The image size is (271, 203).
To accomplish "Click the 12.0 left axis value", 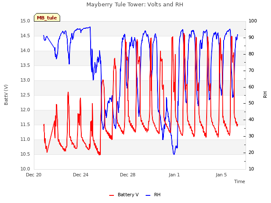I will point(25,110).
